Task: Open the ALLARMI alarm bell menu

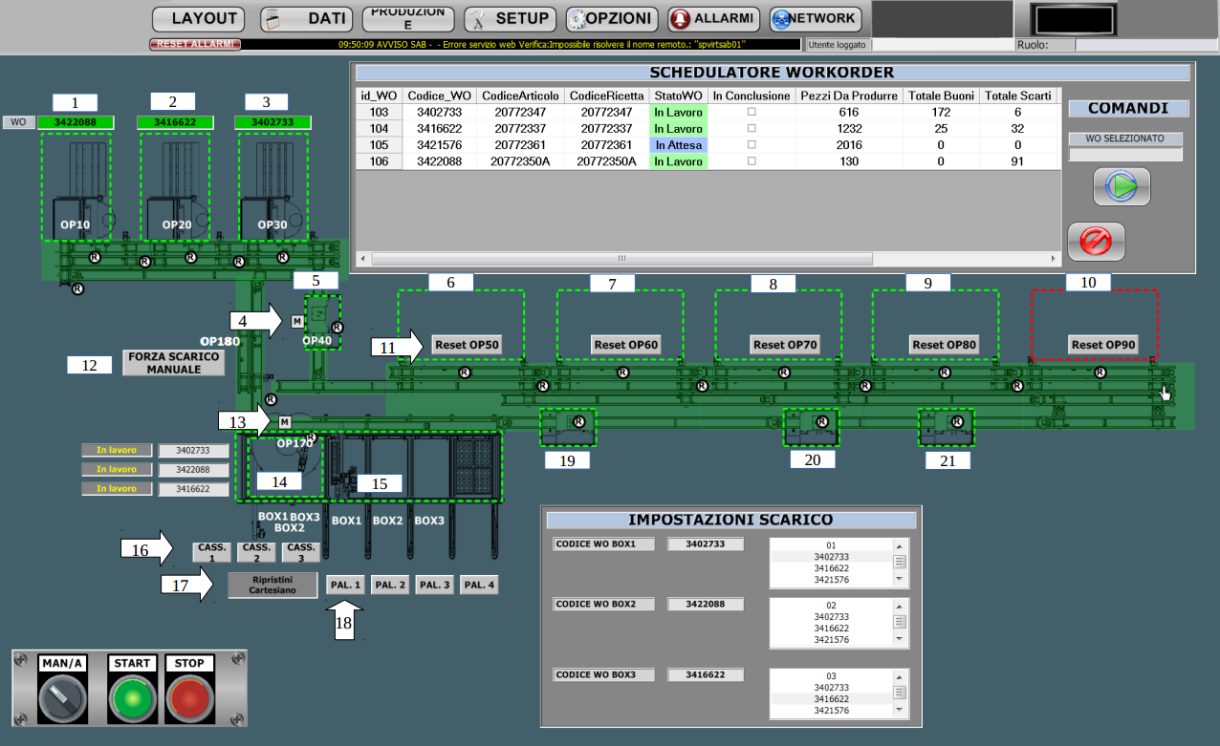Action: [x=713, y=18]
